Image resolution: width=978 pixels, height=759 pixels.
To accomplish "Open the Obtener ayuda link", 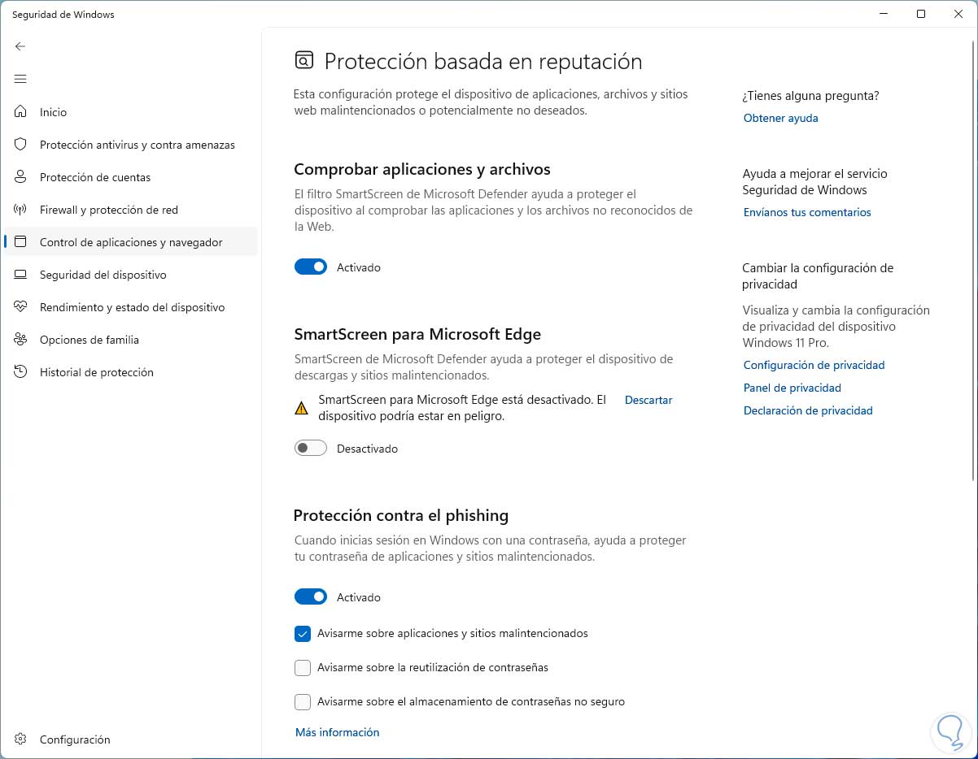I will [x=780, y=118].
